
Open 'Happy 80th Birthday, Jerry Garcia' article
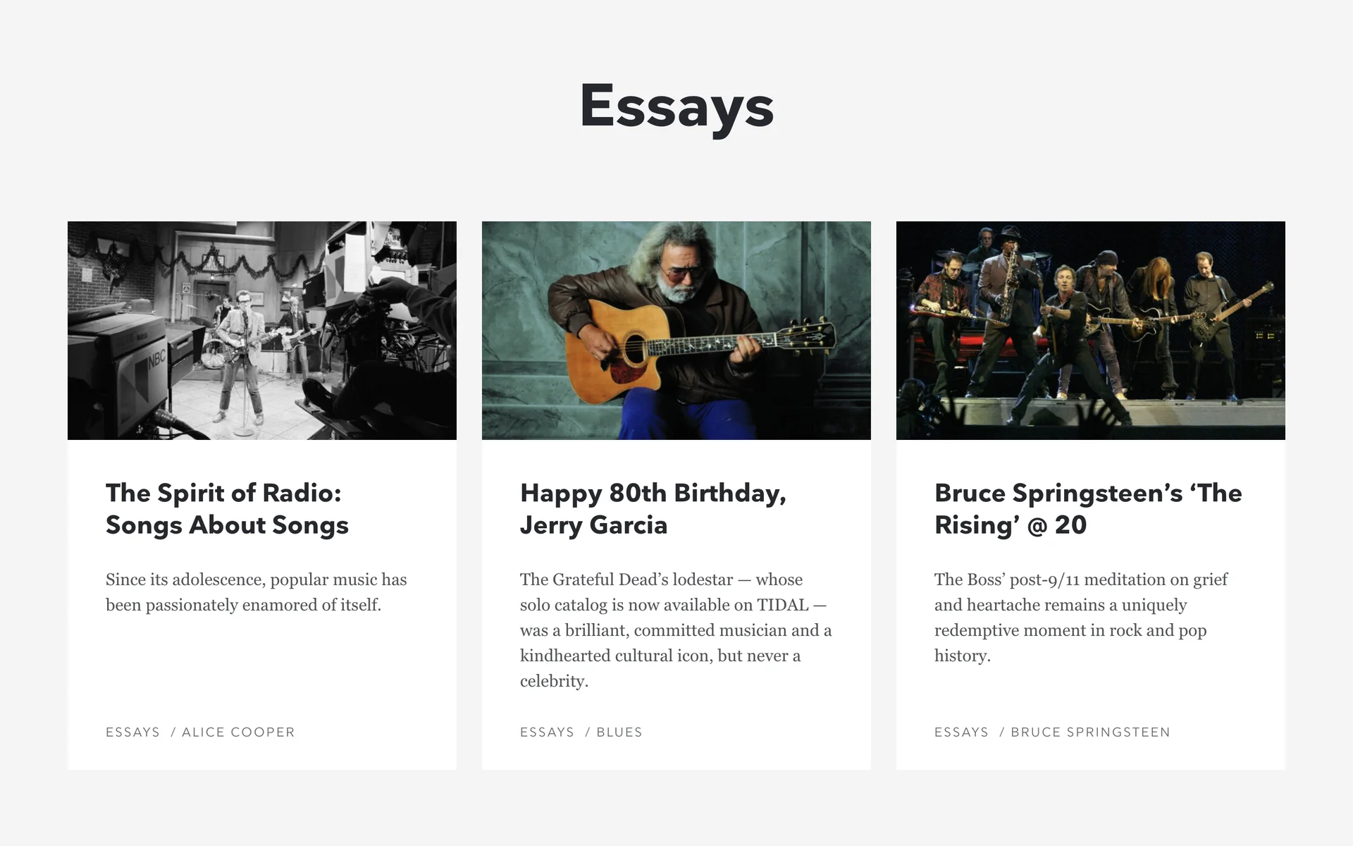point(653,509)
